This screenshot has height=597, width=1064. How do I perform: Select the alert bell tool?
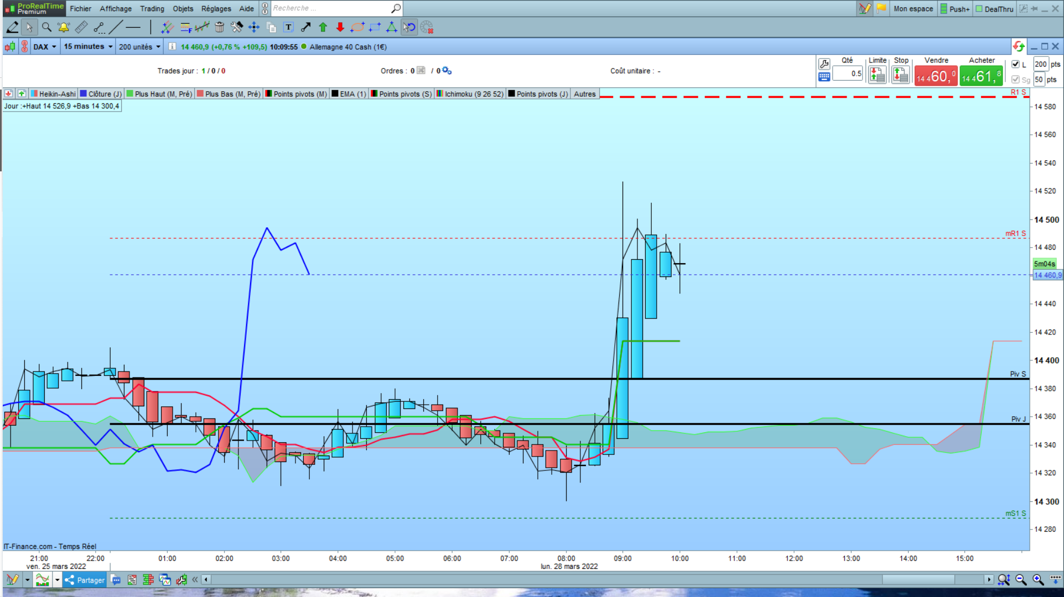[x=64, y=27]
